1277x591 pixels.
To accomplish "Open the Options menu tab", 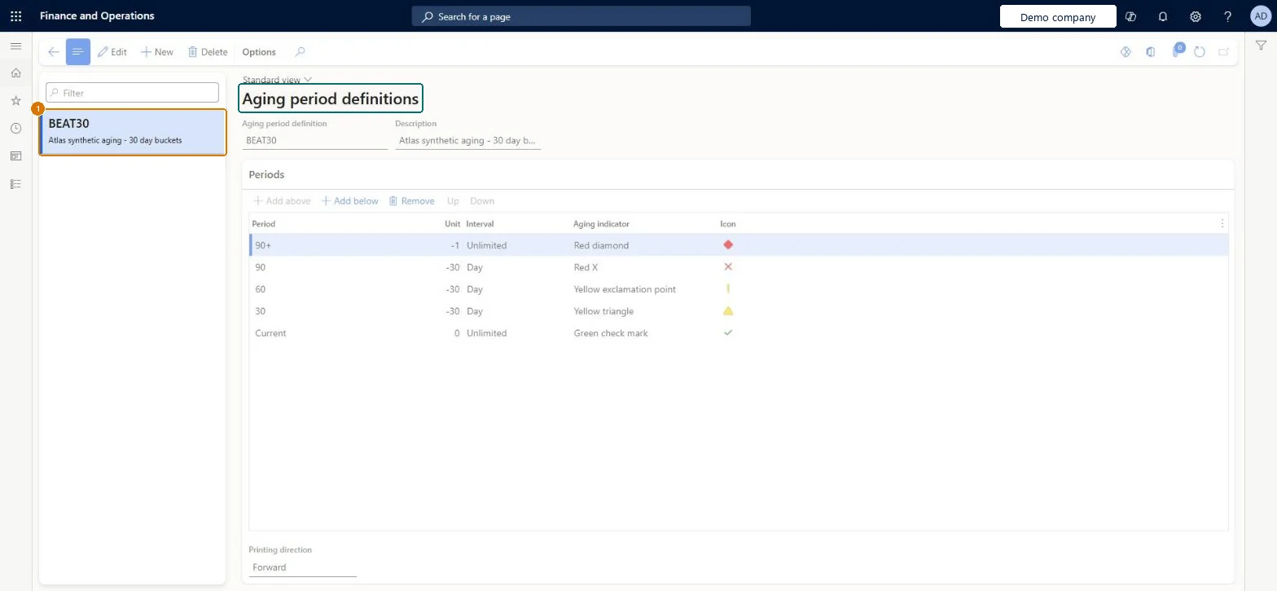I will tap(259, 52).
